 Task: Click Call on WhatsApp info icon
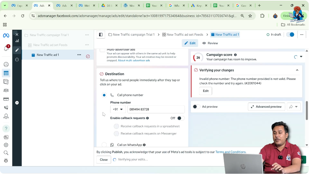click(x=144, y=145)
